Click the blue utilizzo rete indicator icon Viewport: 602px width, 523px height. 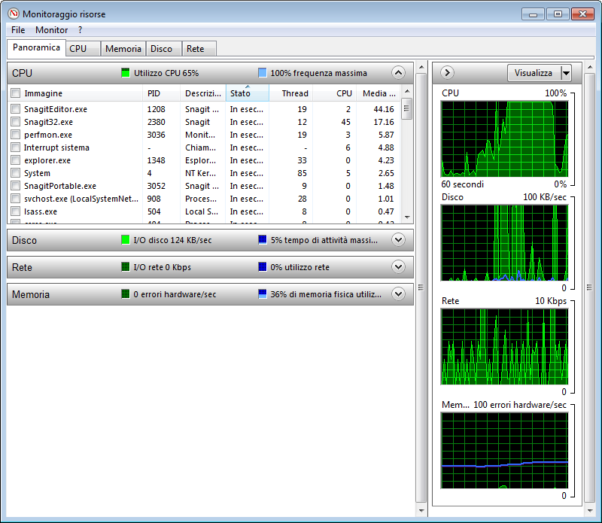pos(262,267)
